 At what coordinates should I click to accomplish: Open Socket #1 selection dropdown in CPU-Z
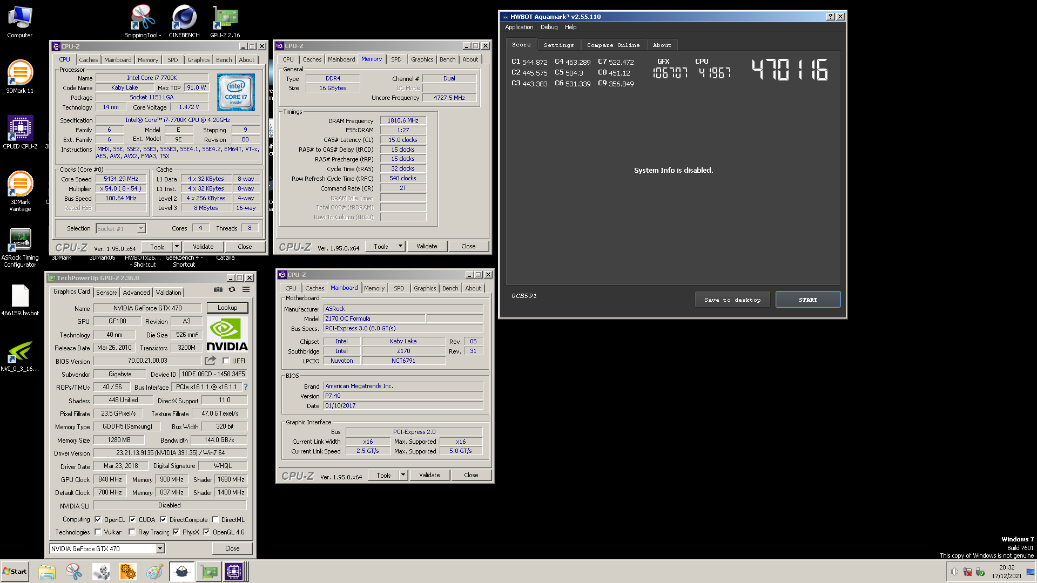click(x=120, y=228)
